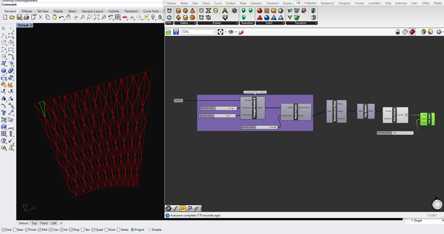The width and height of the screenshot is (444, 234).
Task: Expand the Define group plus button
Action: pyautogui.click(x=195, y=23)
